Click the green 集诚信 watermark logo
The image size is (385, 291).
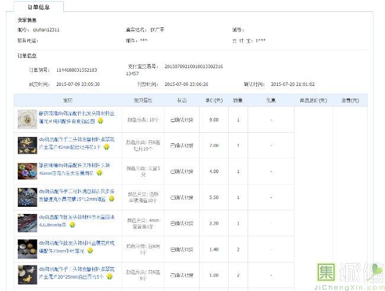(349, 274)
